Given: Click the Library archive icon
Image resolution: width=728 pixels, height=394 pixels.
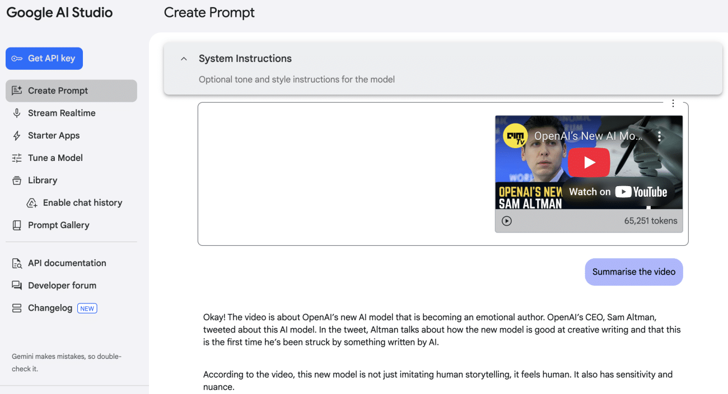Looking at the screenshot, I should [x=17, y=181].
